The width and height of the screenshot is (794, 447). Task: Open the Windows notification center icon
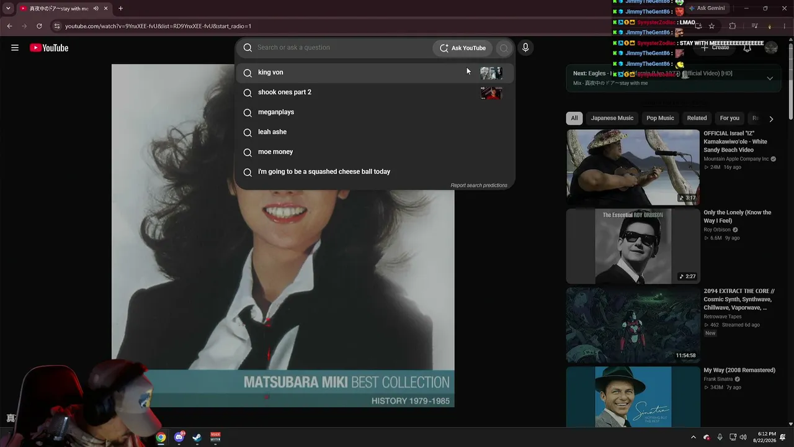pyautogui.click(x=783, y=437)
